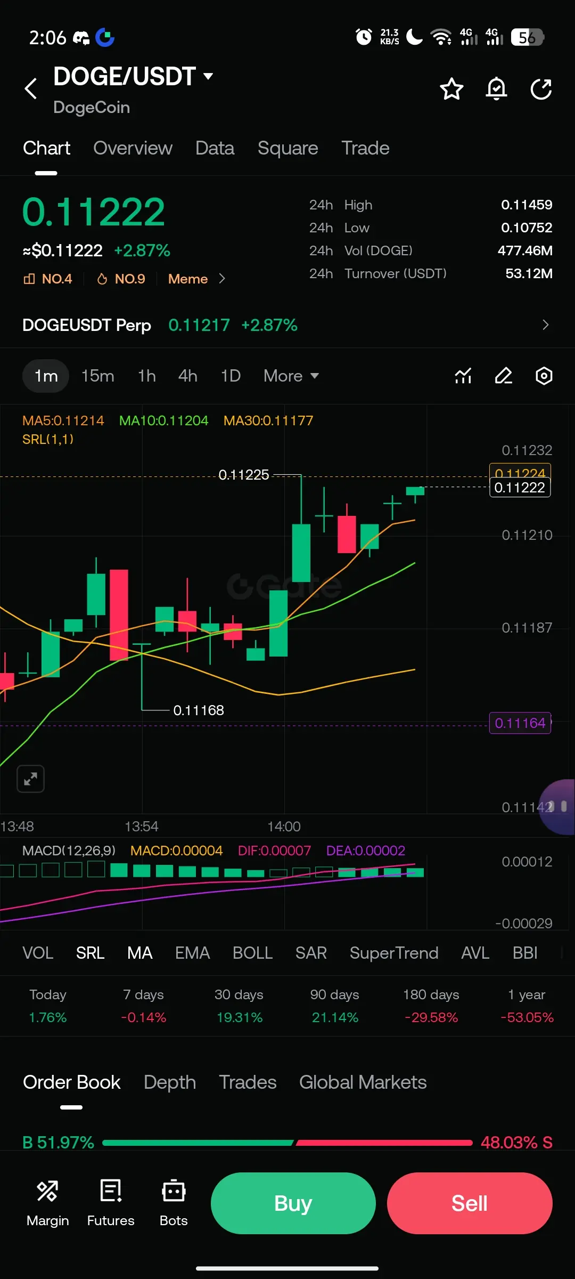Image resolution: width=575 pixels, height=1279 pixels.
Task: Tap 180 days -29.58% performance
Action: (431, 1006)
